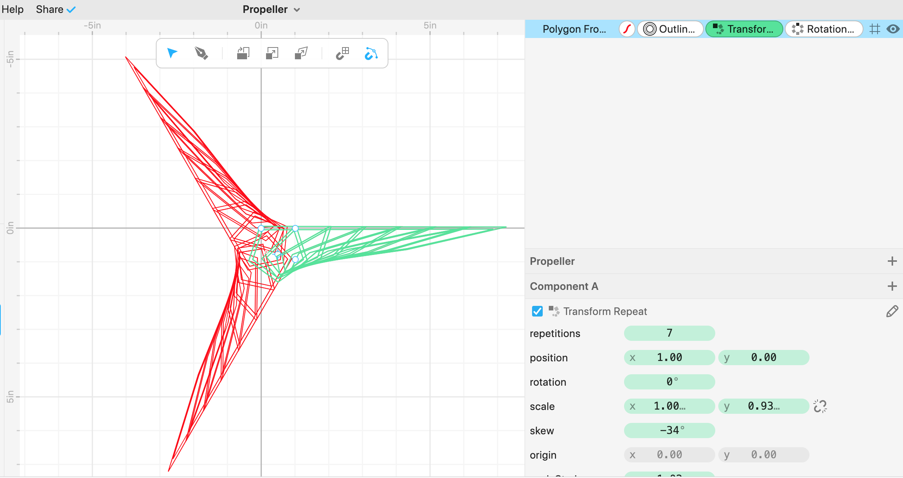903x478 pixels.
Task: Open the Propeller document dropdown
Action: pyautogui.click(x=271, y=9)
